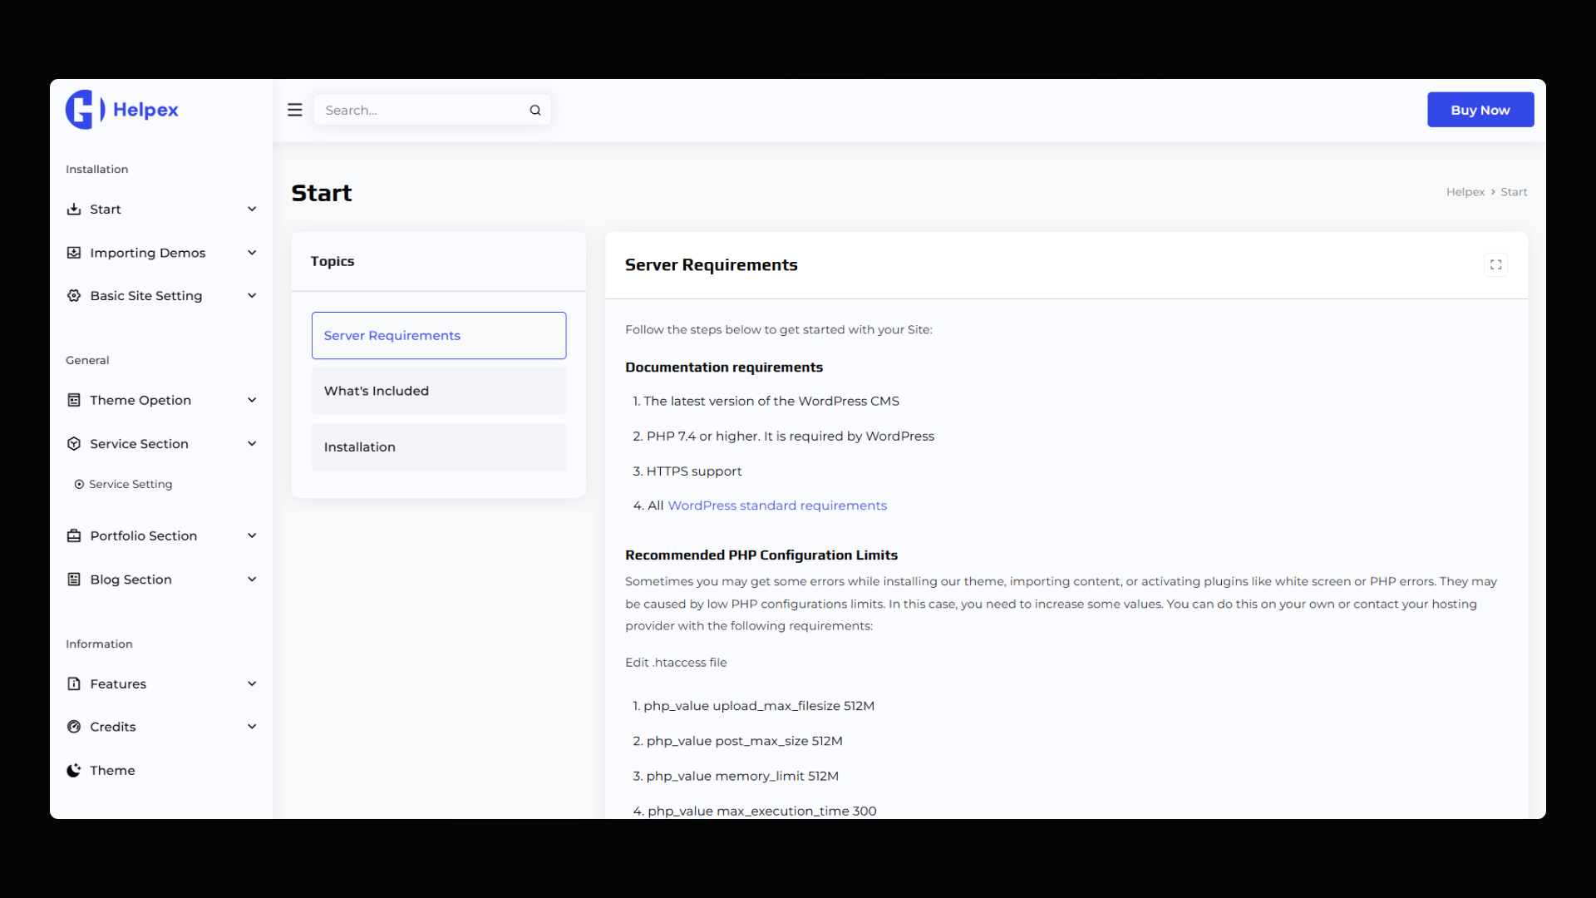Viewport: 1596px width, 898px height.
Task: Click the Start download icon in sidebar
Action: 74,209
